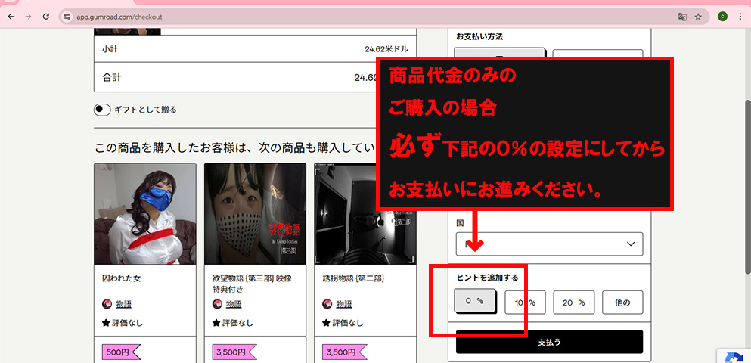The width and height of the screenshot is (751, 363).
Task: Bookmark this page with the star icon
Action: coord(698,16)
